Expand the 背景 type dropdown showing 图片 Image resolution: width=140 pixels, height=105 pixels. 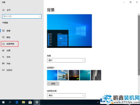click(66, 60)
